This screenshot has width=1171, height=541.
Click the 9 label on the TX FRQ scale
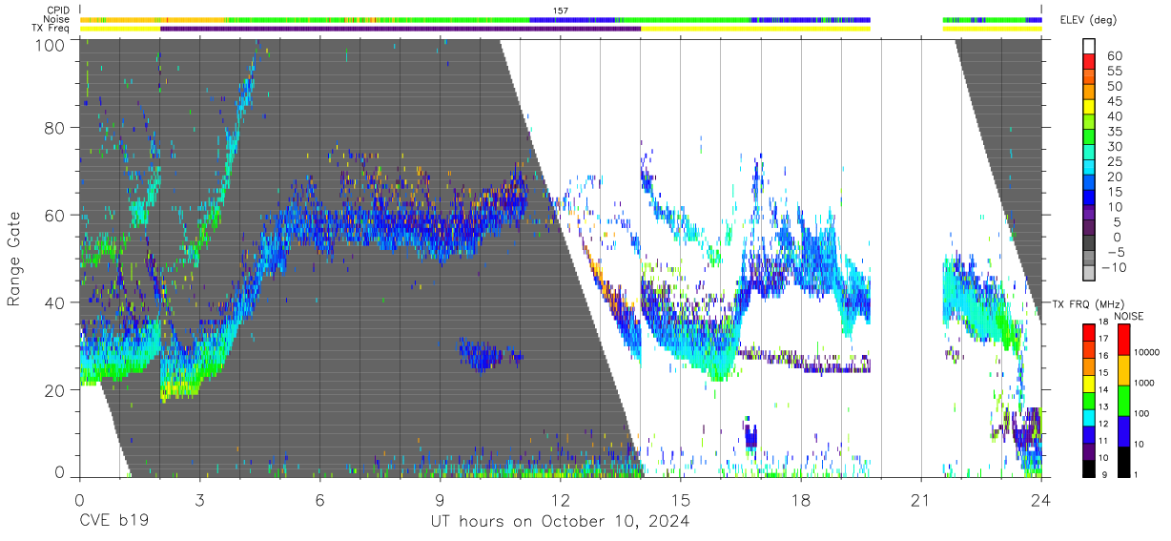click(1103, 474)
